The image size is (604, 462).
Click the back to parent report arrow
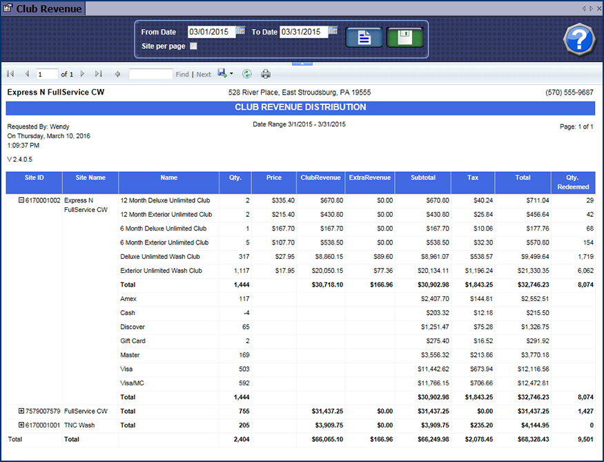(117, 74)
